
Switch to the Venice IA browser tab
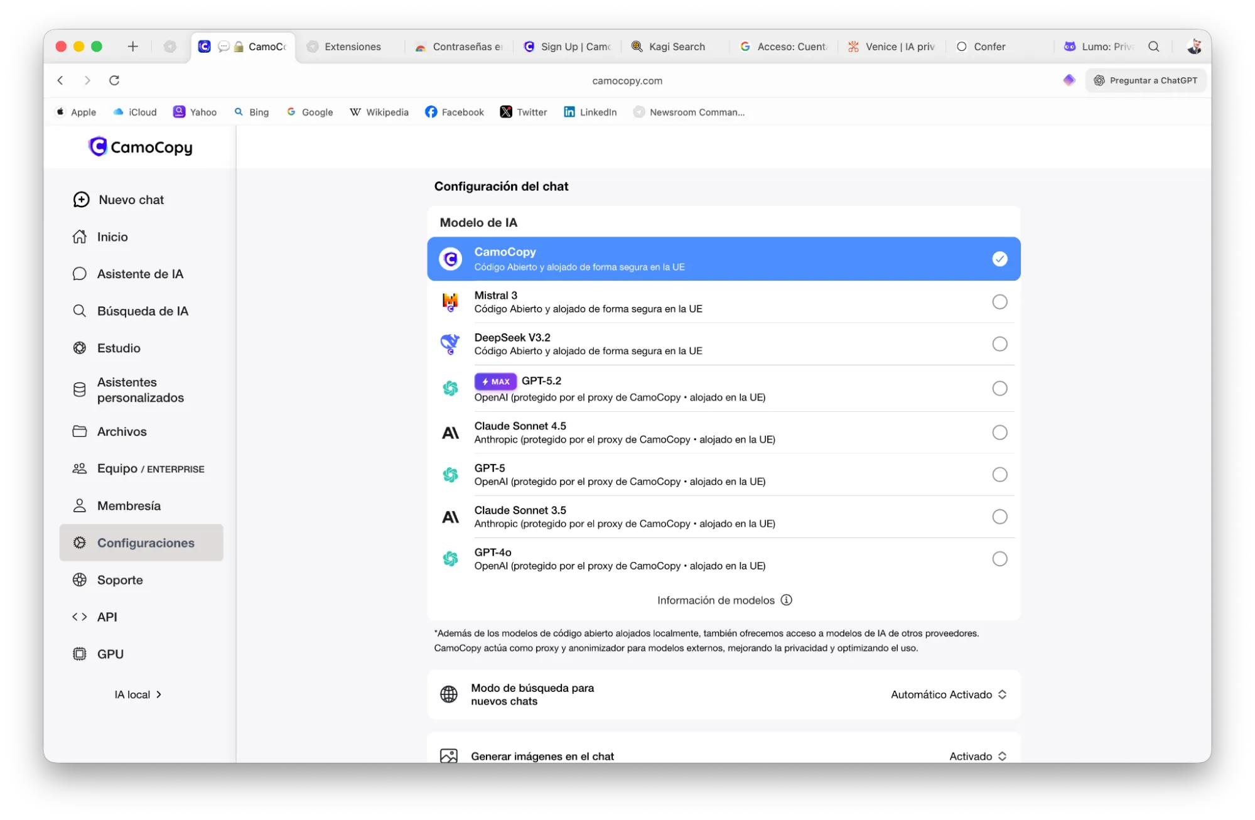pos(898,46)
